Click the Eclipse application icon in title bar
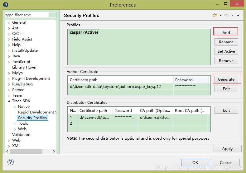Viewport: 246px width, 173px height. click(x=6, y=5)
